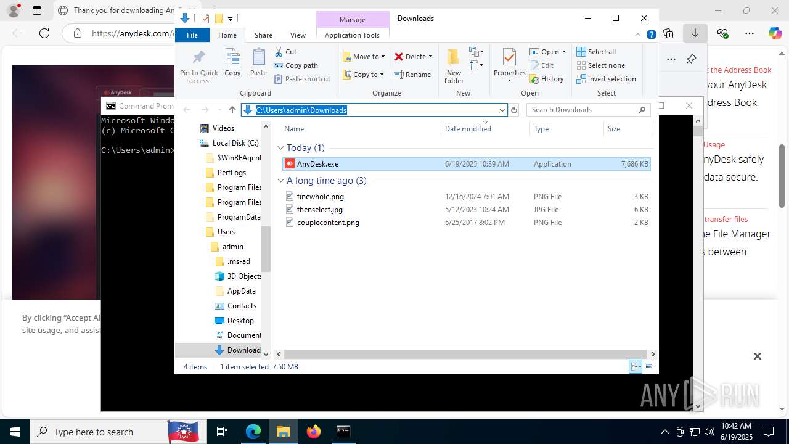Click Customize Quick Access Toolbar arrow
The width and height of the screenshot is (789, 444).
[230, 19]
